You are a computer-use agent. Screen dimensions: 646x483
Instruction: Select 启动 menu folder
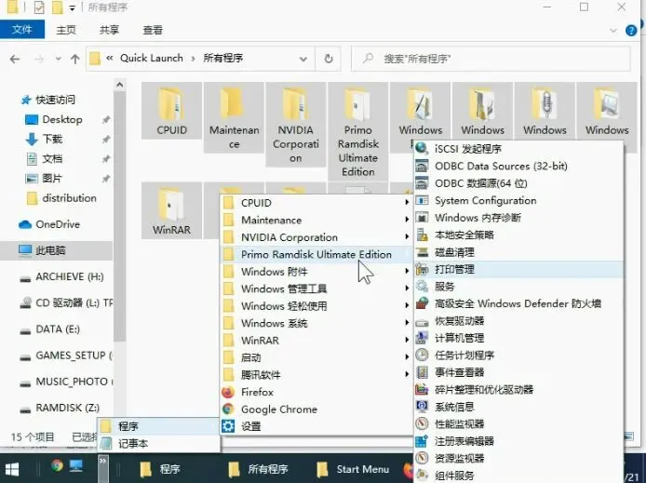coord(316,357)
